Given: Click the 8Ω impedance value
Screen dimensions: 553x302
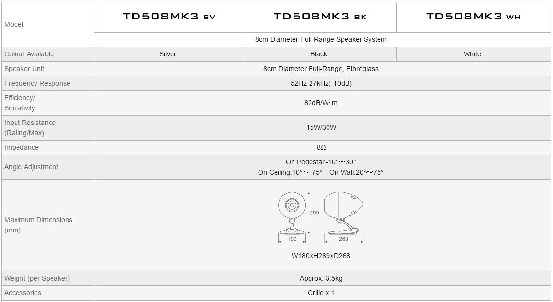Looking at the screenshot, I should click(x=321, y=147).
